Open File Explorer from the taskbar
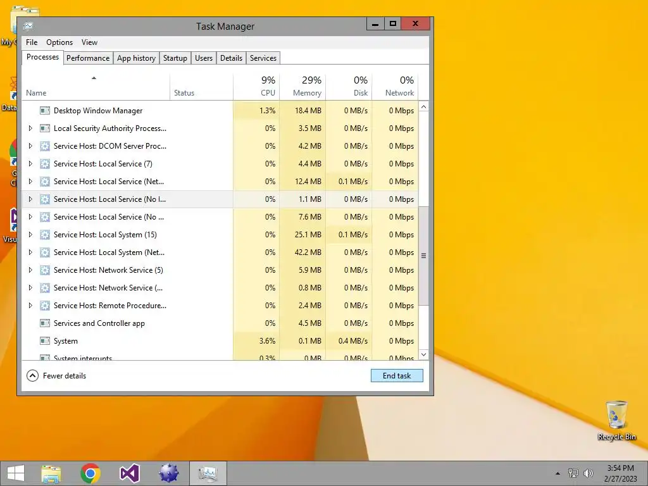 click(51, 473)
